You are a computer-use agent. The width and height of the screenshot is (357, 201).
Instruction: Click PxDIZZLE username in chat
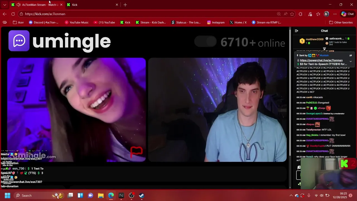pos(311,103)
